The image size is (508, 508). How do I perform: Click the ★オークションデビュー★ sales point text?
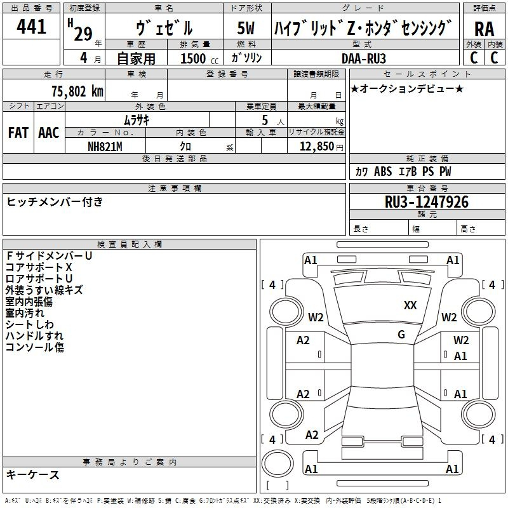(x=407, y=88)
